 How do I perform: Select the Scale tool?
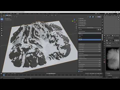2,28
